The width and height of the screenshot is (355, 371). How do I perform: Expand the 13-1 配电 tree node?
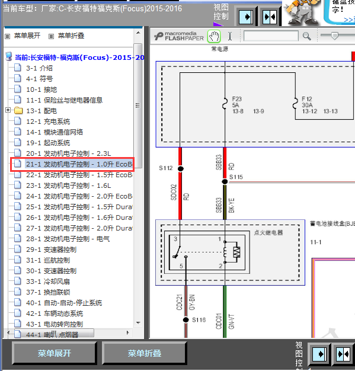[8, 110]
